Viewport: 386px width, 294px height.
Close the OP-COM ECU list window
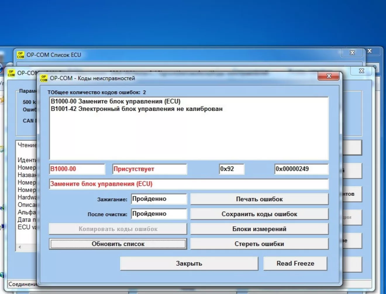(x=352, y=53)
